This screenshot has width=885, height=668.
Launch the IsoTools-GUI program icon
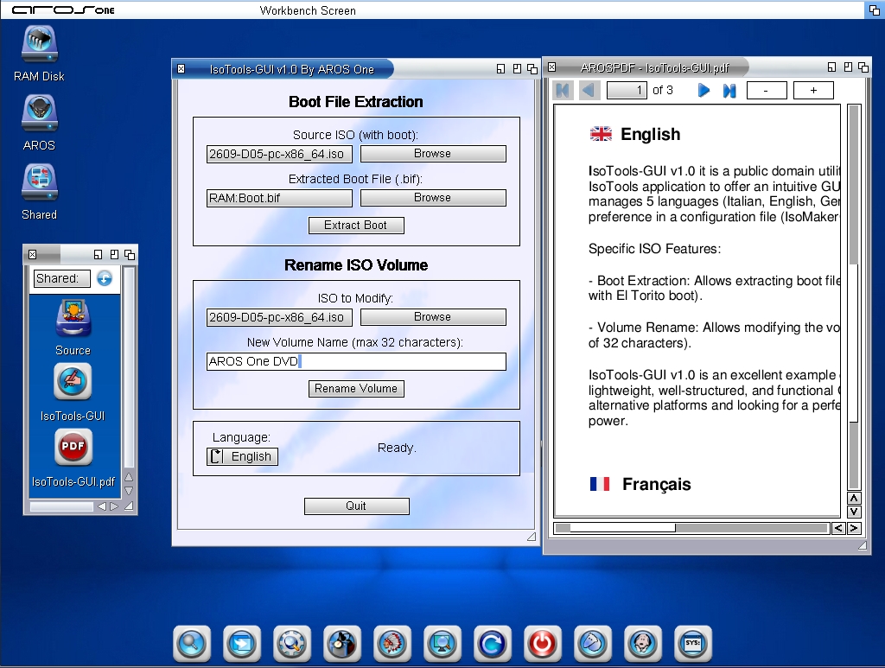pos(73,382)
